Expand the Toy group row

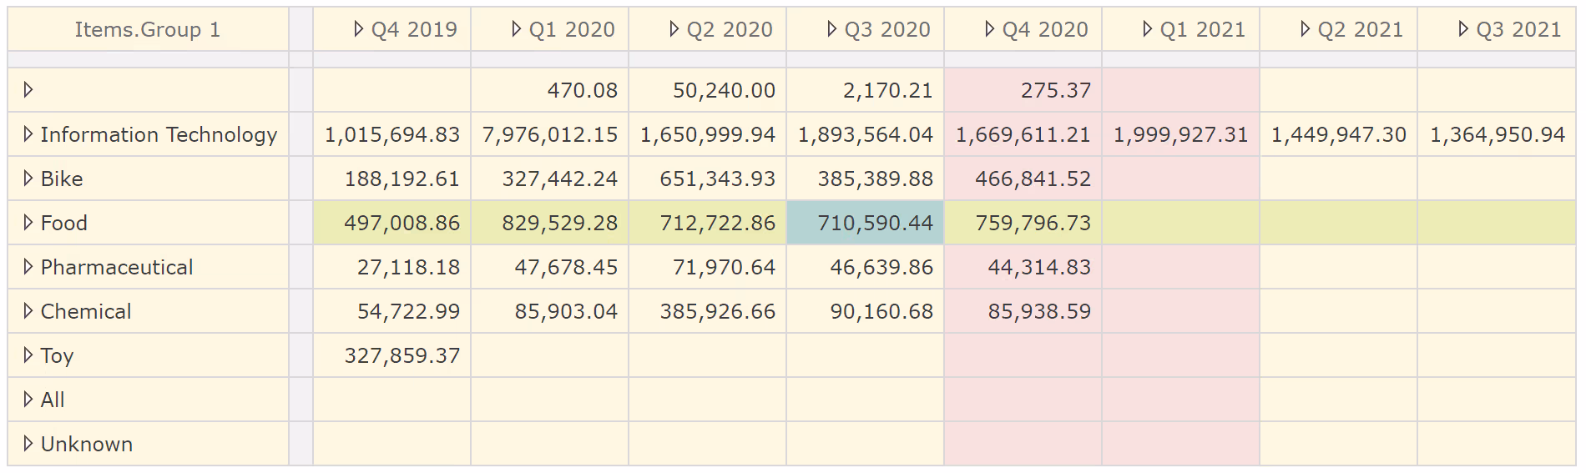point(28,355)
